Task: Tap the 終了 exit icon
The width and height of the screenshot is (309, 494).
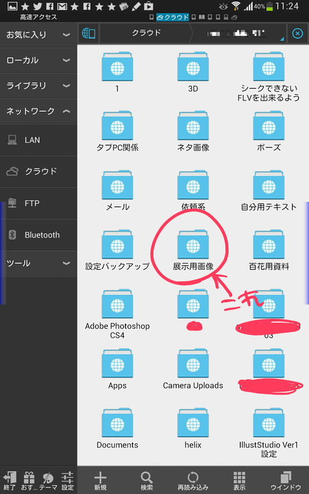Action: tap(10, 477)
